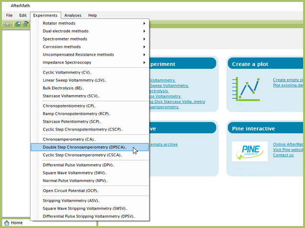
Task: Expand Spectrometer methods submenu
Action: coord(90,39)
